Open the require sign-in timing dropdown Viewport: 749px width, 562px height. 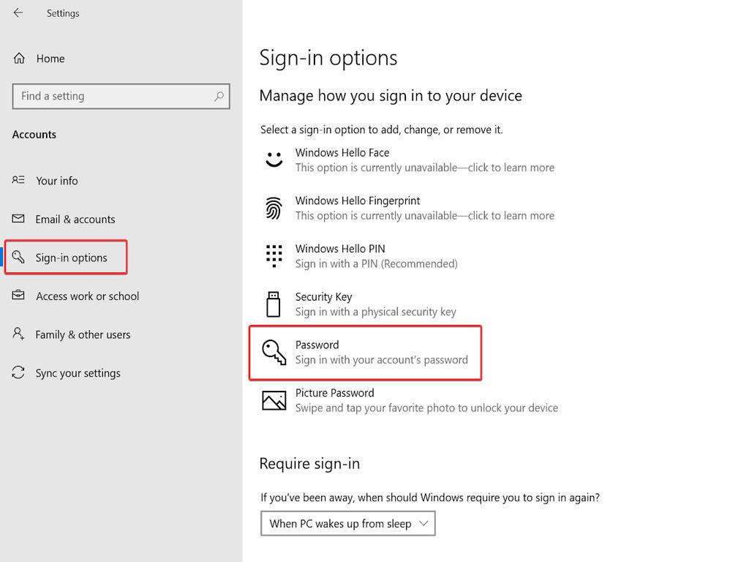point(347,523)
